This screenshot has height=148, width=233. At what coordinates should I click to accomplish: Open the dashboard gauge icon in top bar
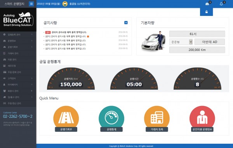(207, 4)
